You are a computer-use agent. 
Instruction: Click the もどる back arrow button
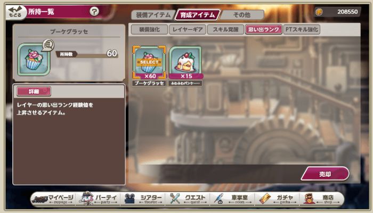(15, 12)
